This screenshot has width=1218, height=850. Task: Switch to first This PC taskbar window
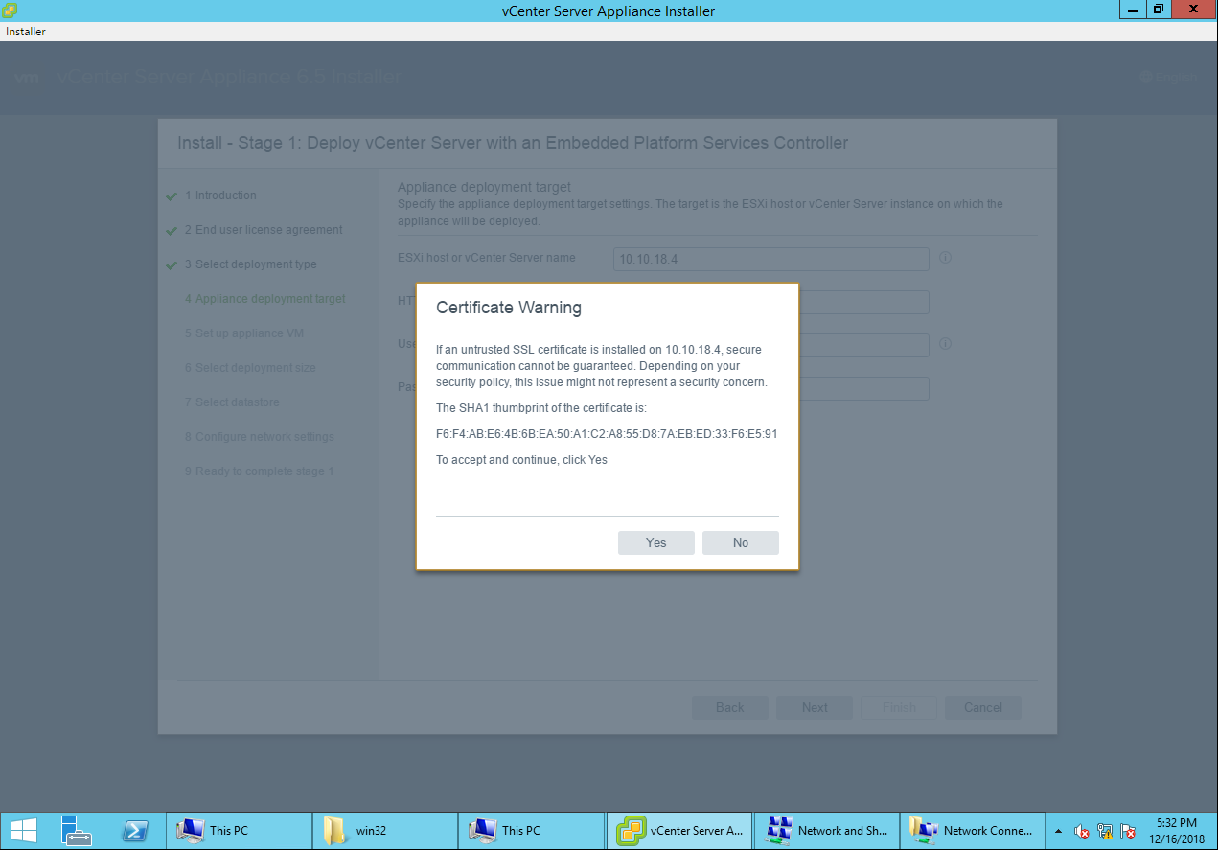tap(240, 831)
